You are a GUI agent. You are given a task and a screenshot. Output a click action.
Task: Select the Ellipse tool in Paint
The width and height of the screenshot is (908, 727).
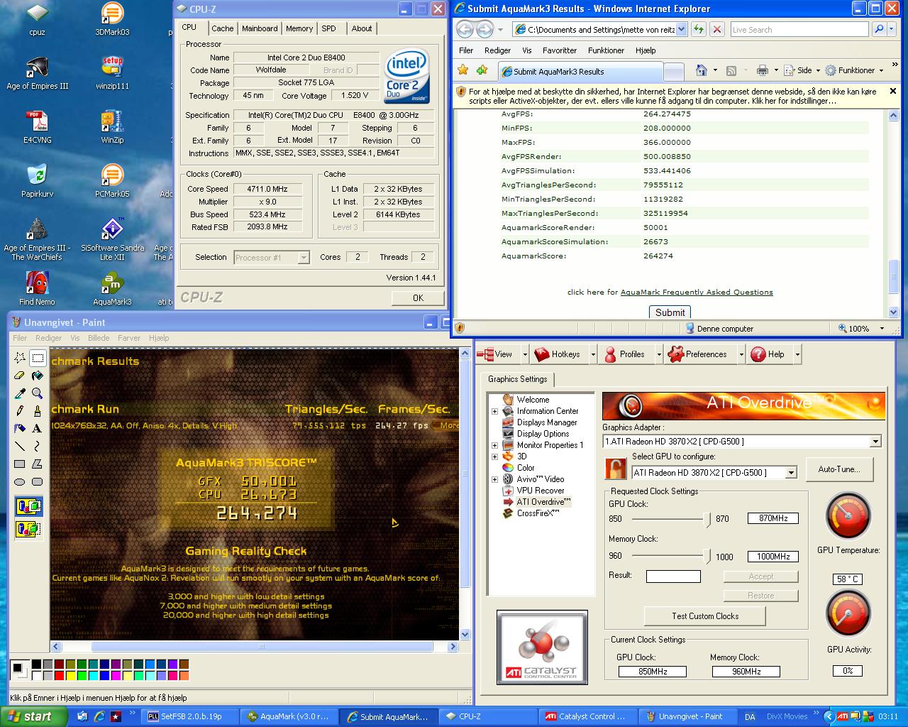(x=20, y=482)
